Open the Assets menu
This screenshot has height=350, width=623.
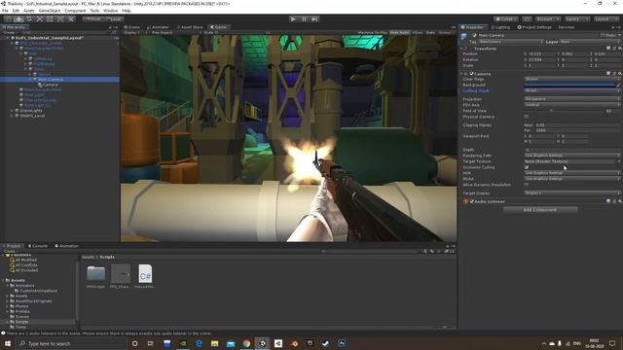click(28, 11)
